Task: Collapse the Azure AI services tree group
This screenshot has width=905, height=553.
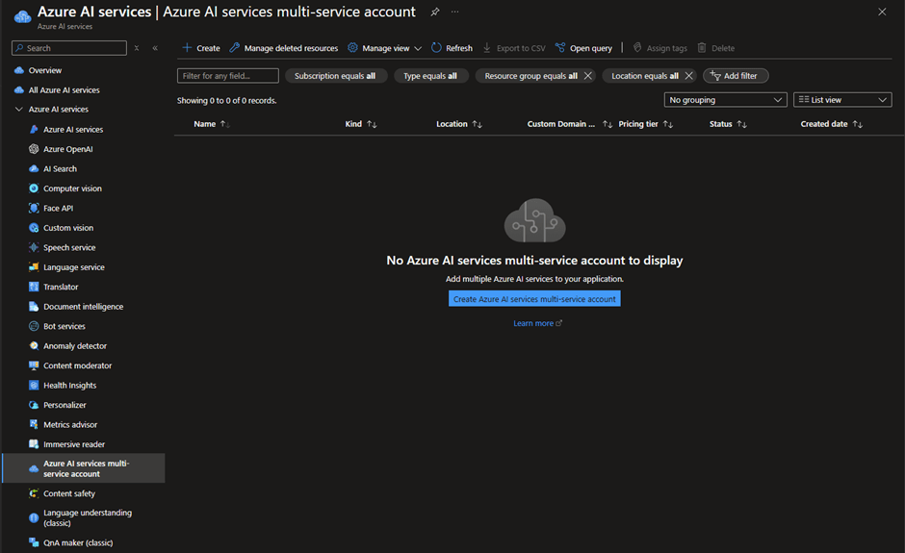Action: tap(19, 110)
